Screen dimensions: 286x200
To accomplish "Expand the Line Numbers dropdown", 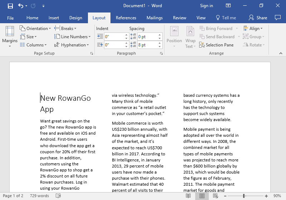I will (x=73, y=37).
